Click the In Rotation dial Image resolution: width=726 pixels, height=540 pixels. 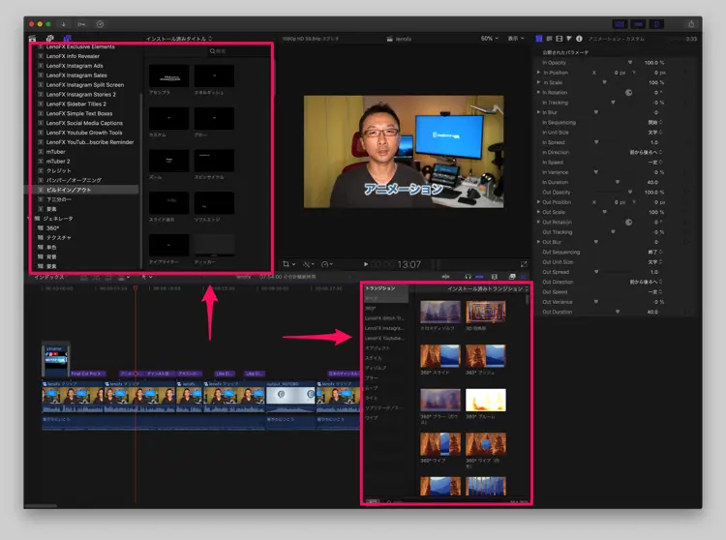629,93
